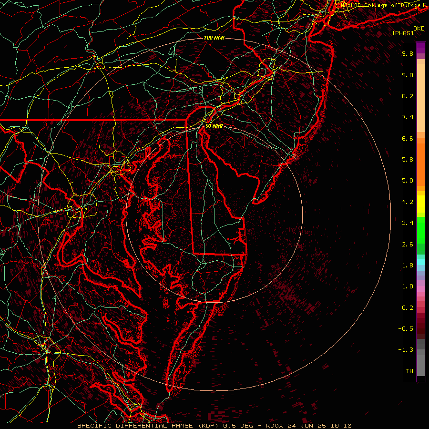This screenshot has width=429, height=429.
Task: Pick the peach color bar segment near 8.2
Action: pos(421,98)
